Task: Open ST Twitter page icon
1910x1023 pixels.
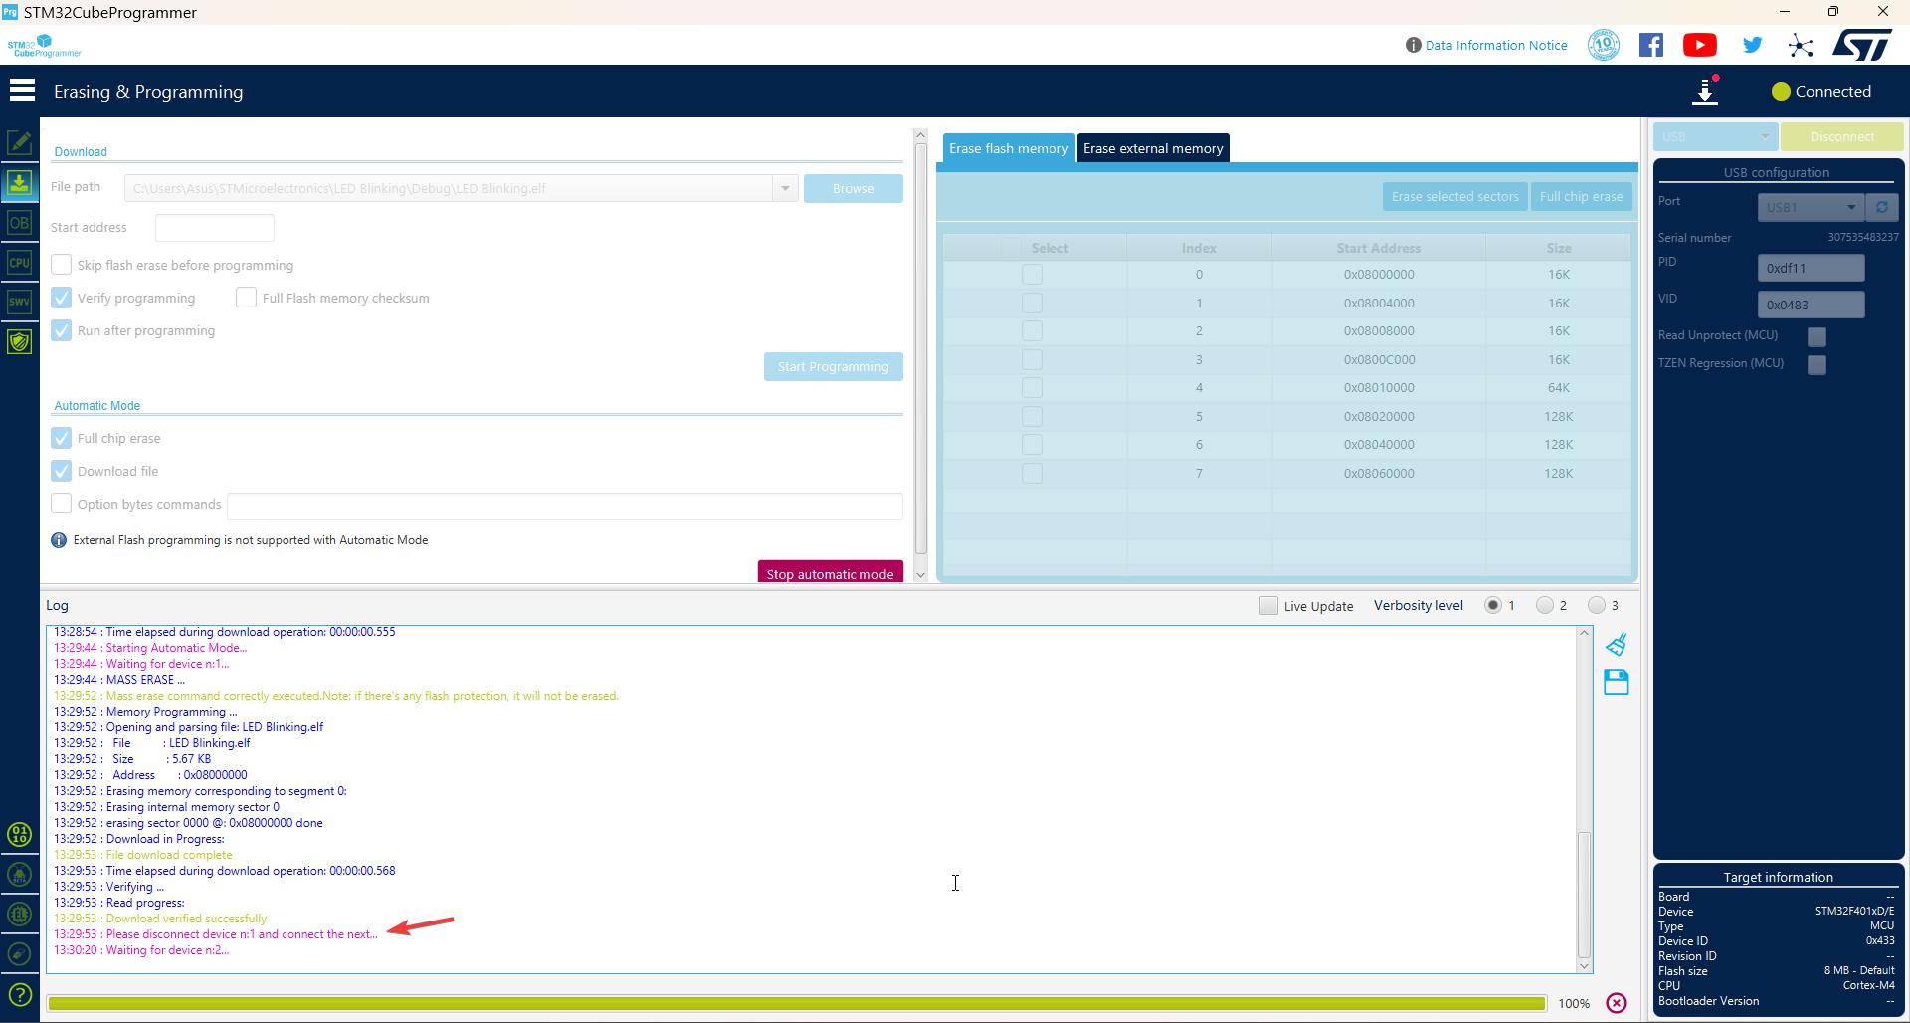Action: click(x=1752, y=45)
